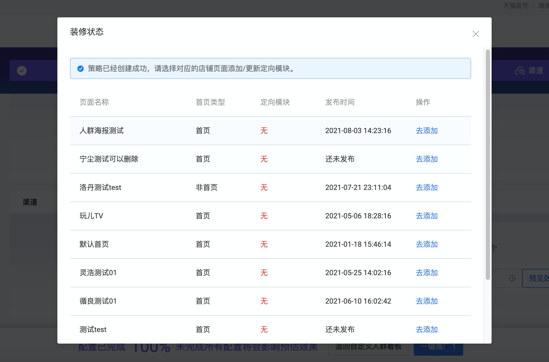Close the 装修状态 dialog
The height and width of the screenshot is (362, 549).
476,34
